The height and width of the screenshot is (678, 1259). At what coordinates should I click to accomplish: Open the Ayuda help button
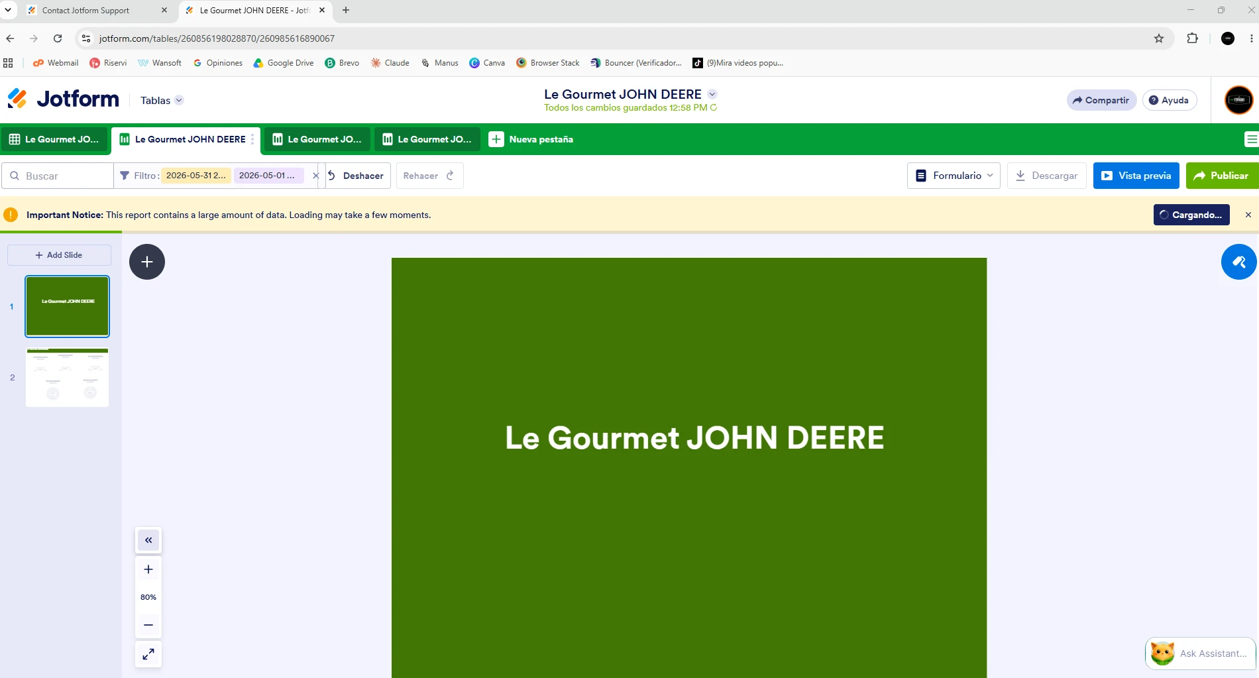[x=1170, y=100]
